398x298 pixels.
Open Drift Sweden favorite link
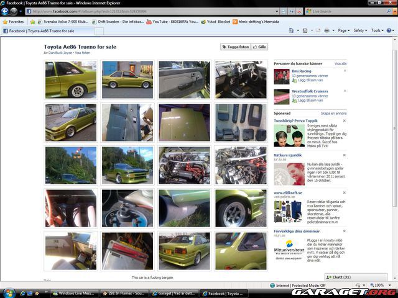pyautogui.click(x=118, y=22)
